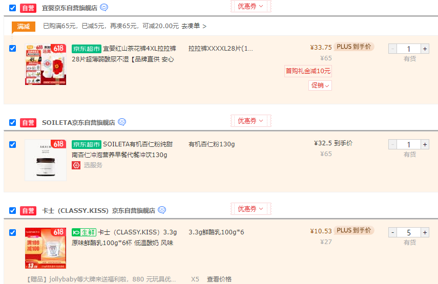Click 生鲜 tag on 卡士 yogurt item
The height and width of the screenshot is (284, 438).
84,232
